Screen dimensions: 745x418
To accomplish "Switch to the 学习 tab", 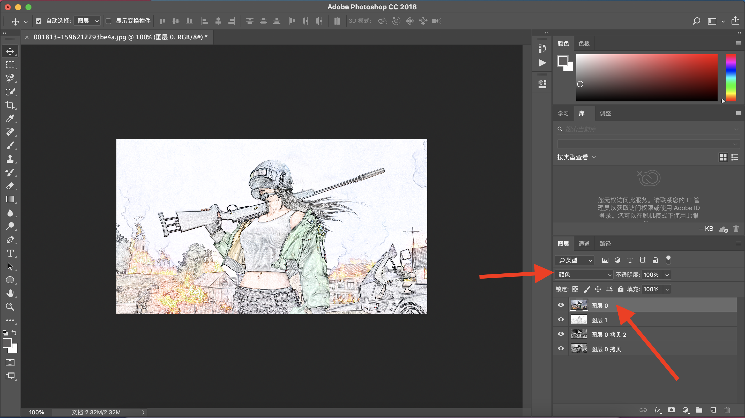I will [x=563, y=113].
